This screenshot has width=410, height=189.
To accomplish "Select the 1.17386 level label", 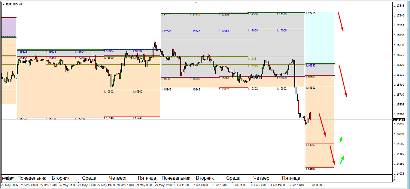I will click(x=224, y=15).
